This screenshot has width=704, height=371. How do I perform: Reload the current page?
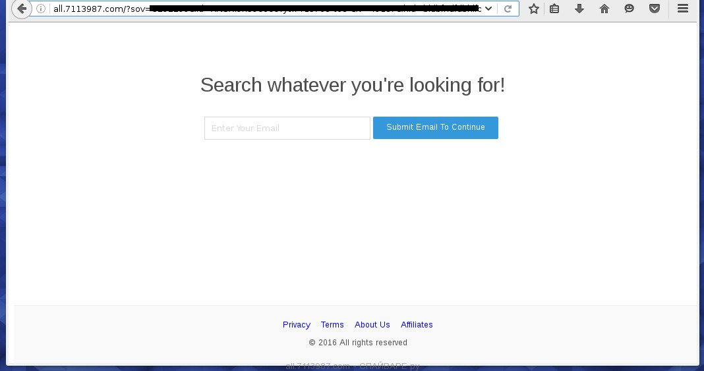pos(508,9)
